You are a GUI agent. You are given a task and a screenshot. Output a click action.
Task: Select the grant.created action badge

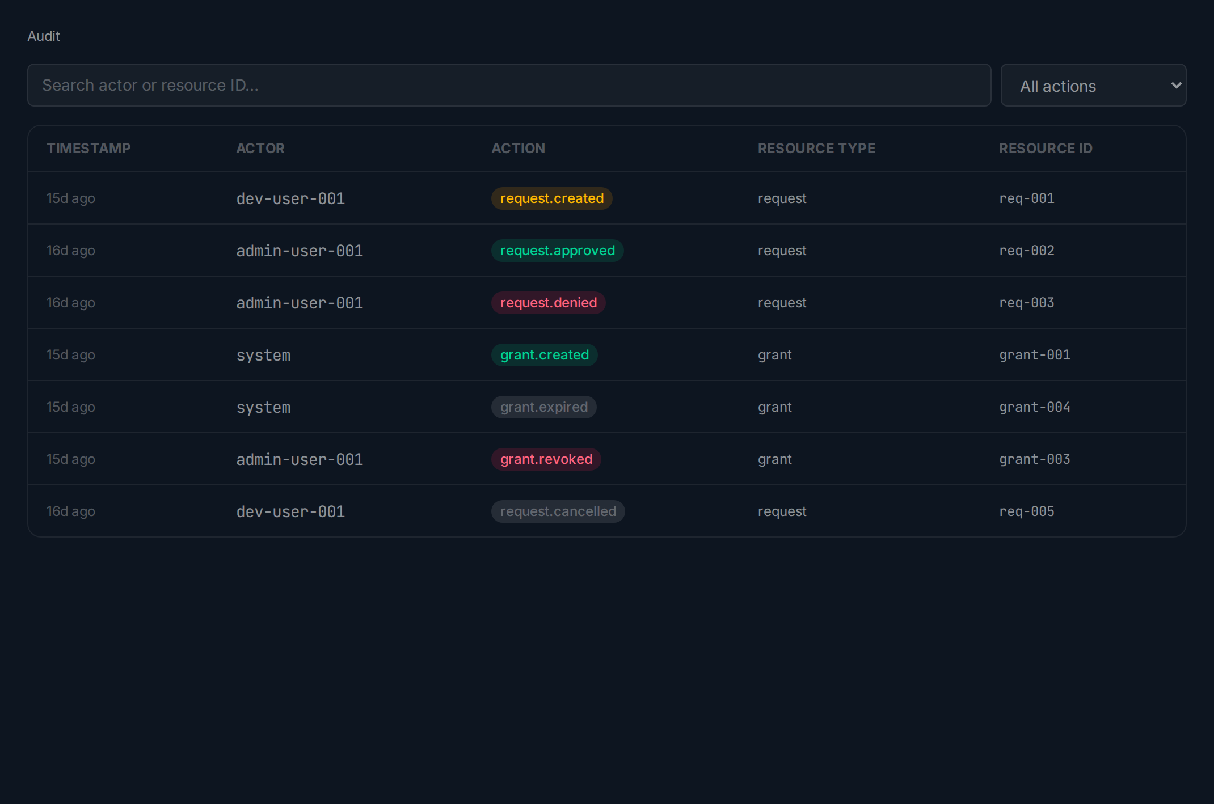544,355
